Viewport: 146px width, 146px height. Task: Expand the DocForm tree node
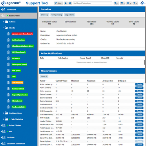point(1,137)
